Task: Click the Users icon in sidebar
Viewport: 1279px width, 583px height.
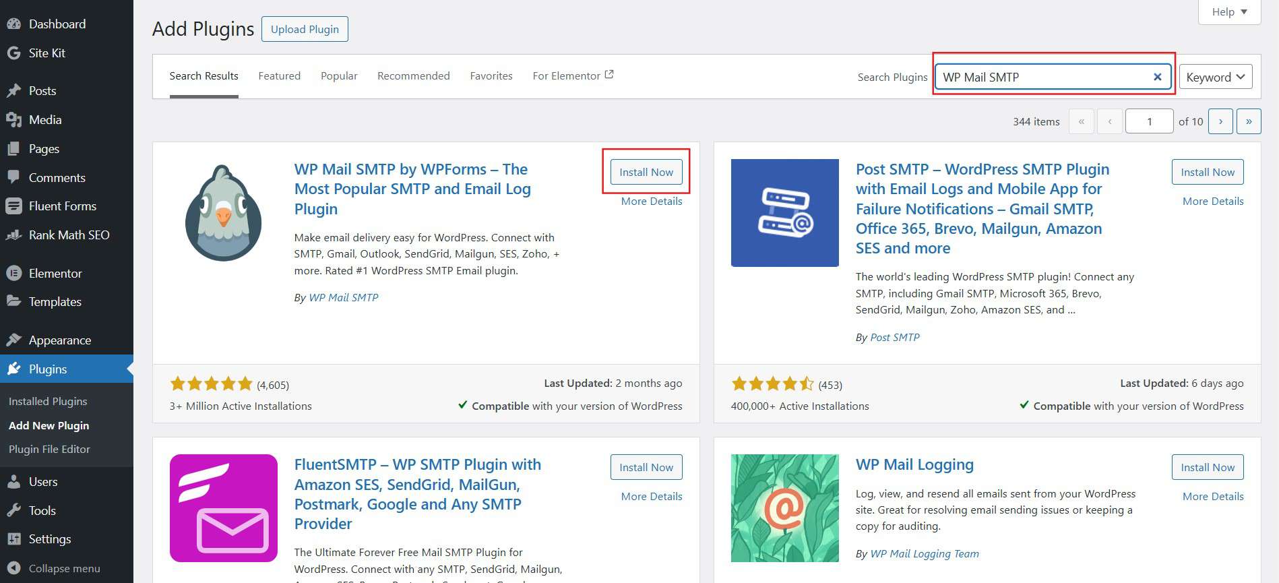Action: click(x=13, y=481)
